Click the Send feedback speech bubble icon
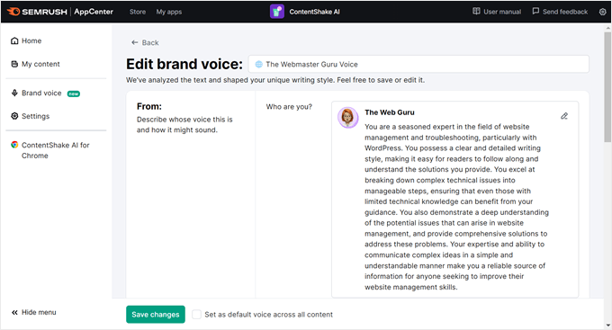Image resolution: width=612 pixels, height=330 pixels. click(535, 12)
